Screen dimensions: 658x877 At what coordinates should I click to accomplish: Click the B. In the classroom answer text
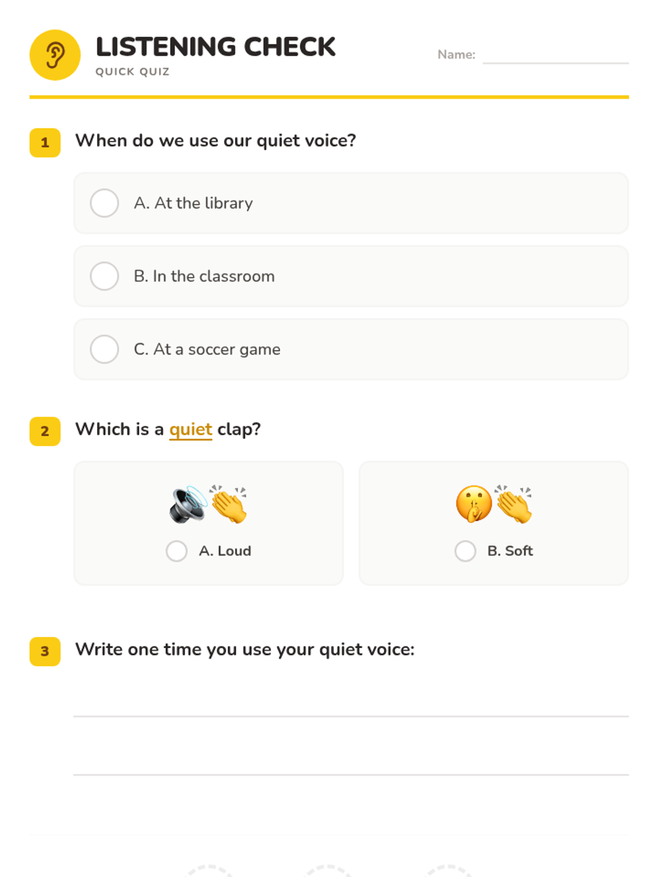204,276
